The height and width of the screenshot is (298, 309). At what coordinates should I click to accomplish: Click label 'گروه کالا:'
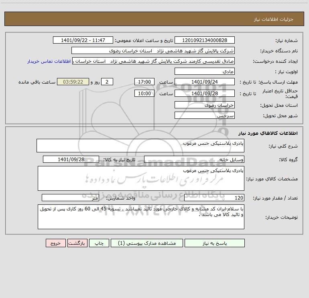(288, 160)
